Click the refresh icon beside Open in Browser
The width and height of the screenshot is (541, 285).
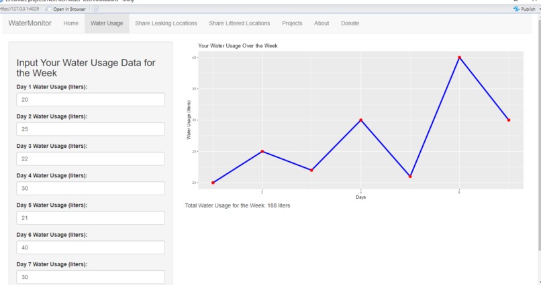pos(95,9)
